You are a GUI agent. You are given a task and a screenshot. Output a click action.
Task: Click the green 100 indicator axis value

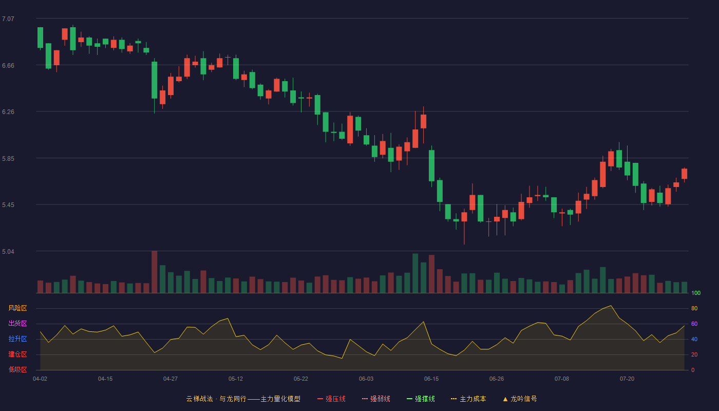point(696,293)
